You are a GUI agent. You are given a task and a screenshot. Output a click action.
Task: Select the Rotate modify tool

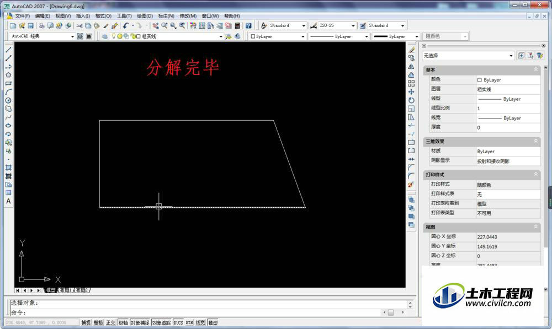pyautogui.click(x=411, y=100)
